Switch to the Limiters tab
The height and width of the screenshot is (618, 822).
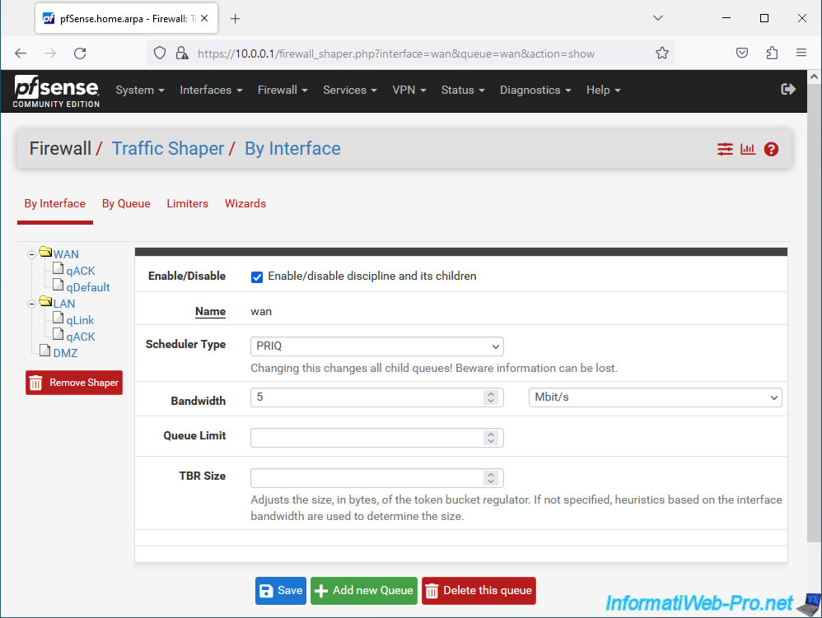187,204
